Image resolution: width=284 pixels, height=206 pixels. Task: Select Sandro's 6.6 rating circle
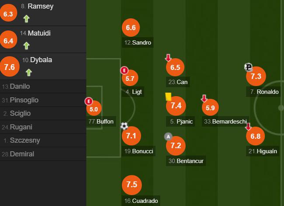click(x=131, y=28)
